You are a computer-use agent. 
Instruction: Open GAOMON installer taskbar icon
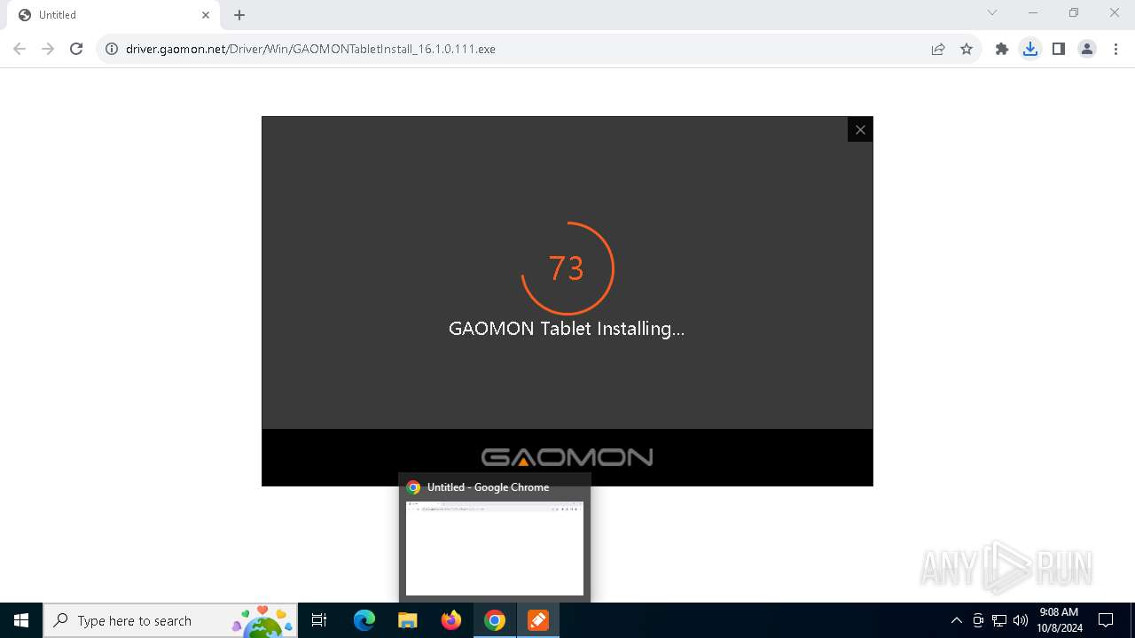click(x=538, y=620)
